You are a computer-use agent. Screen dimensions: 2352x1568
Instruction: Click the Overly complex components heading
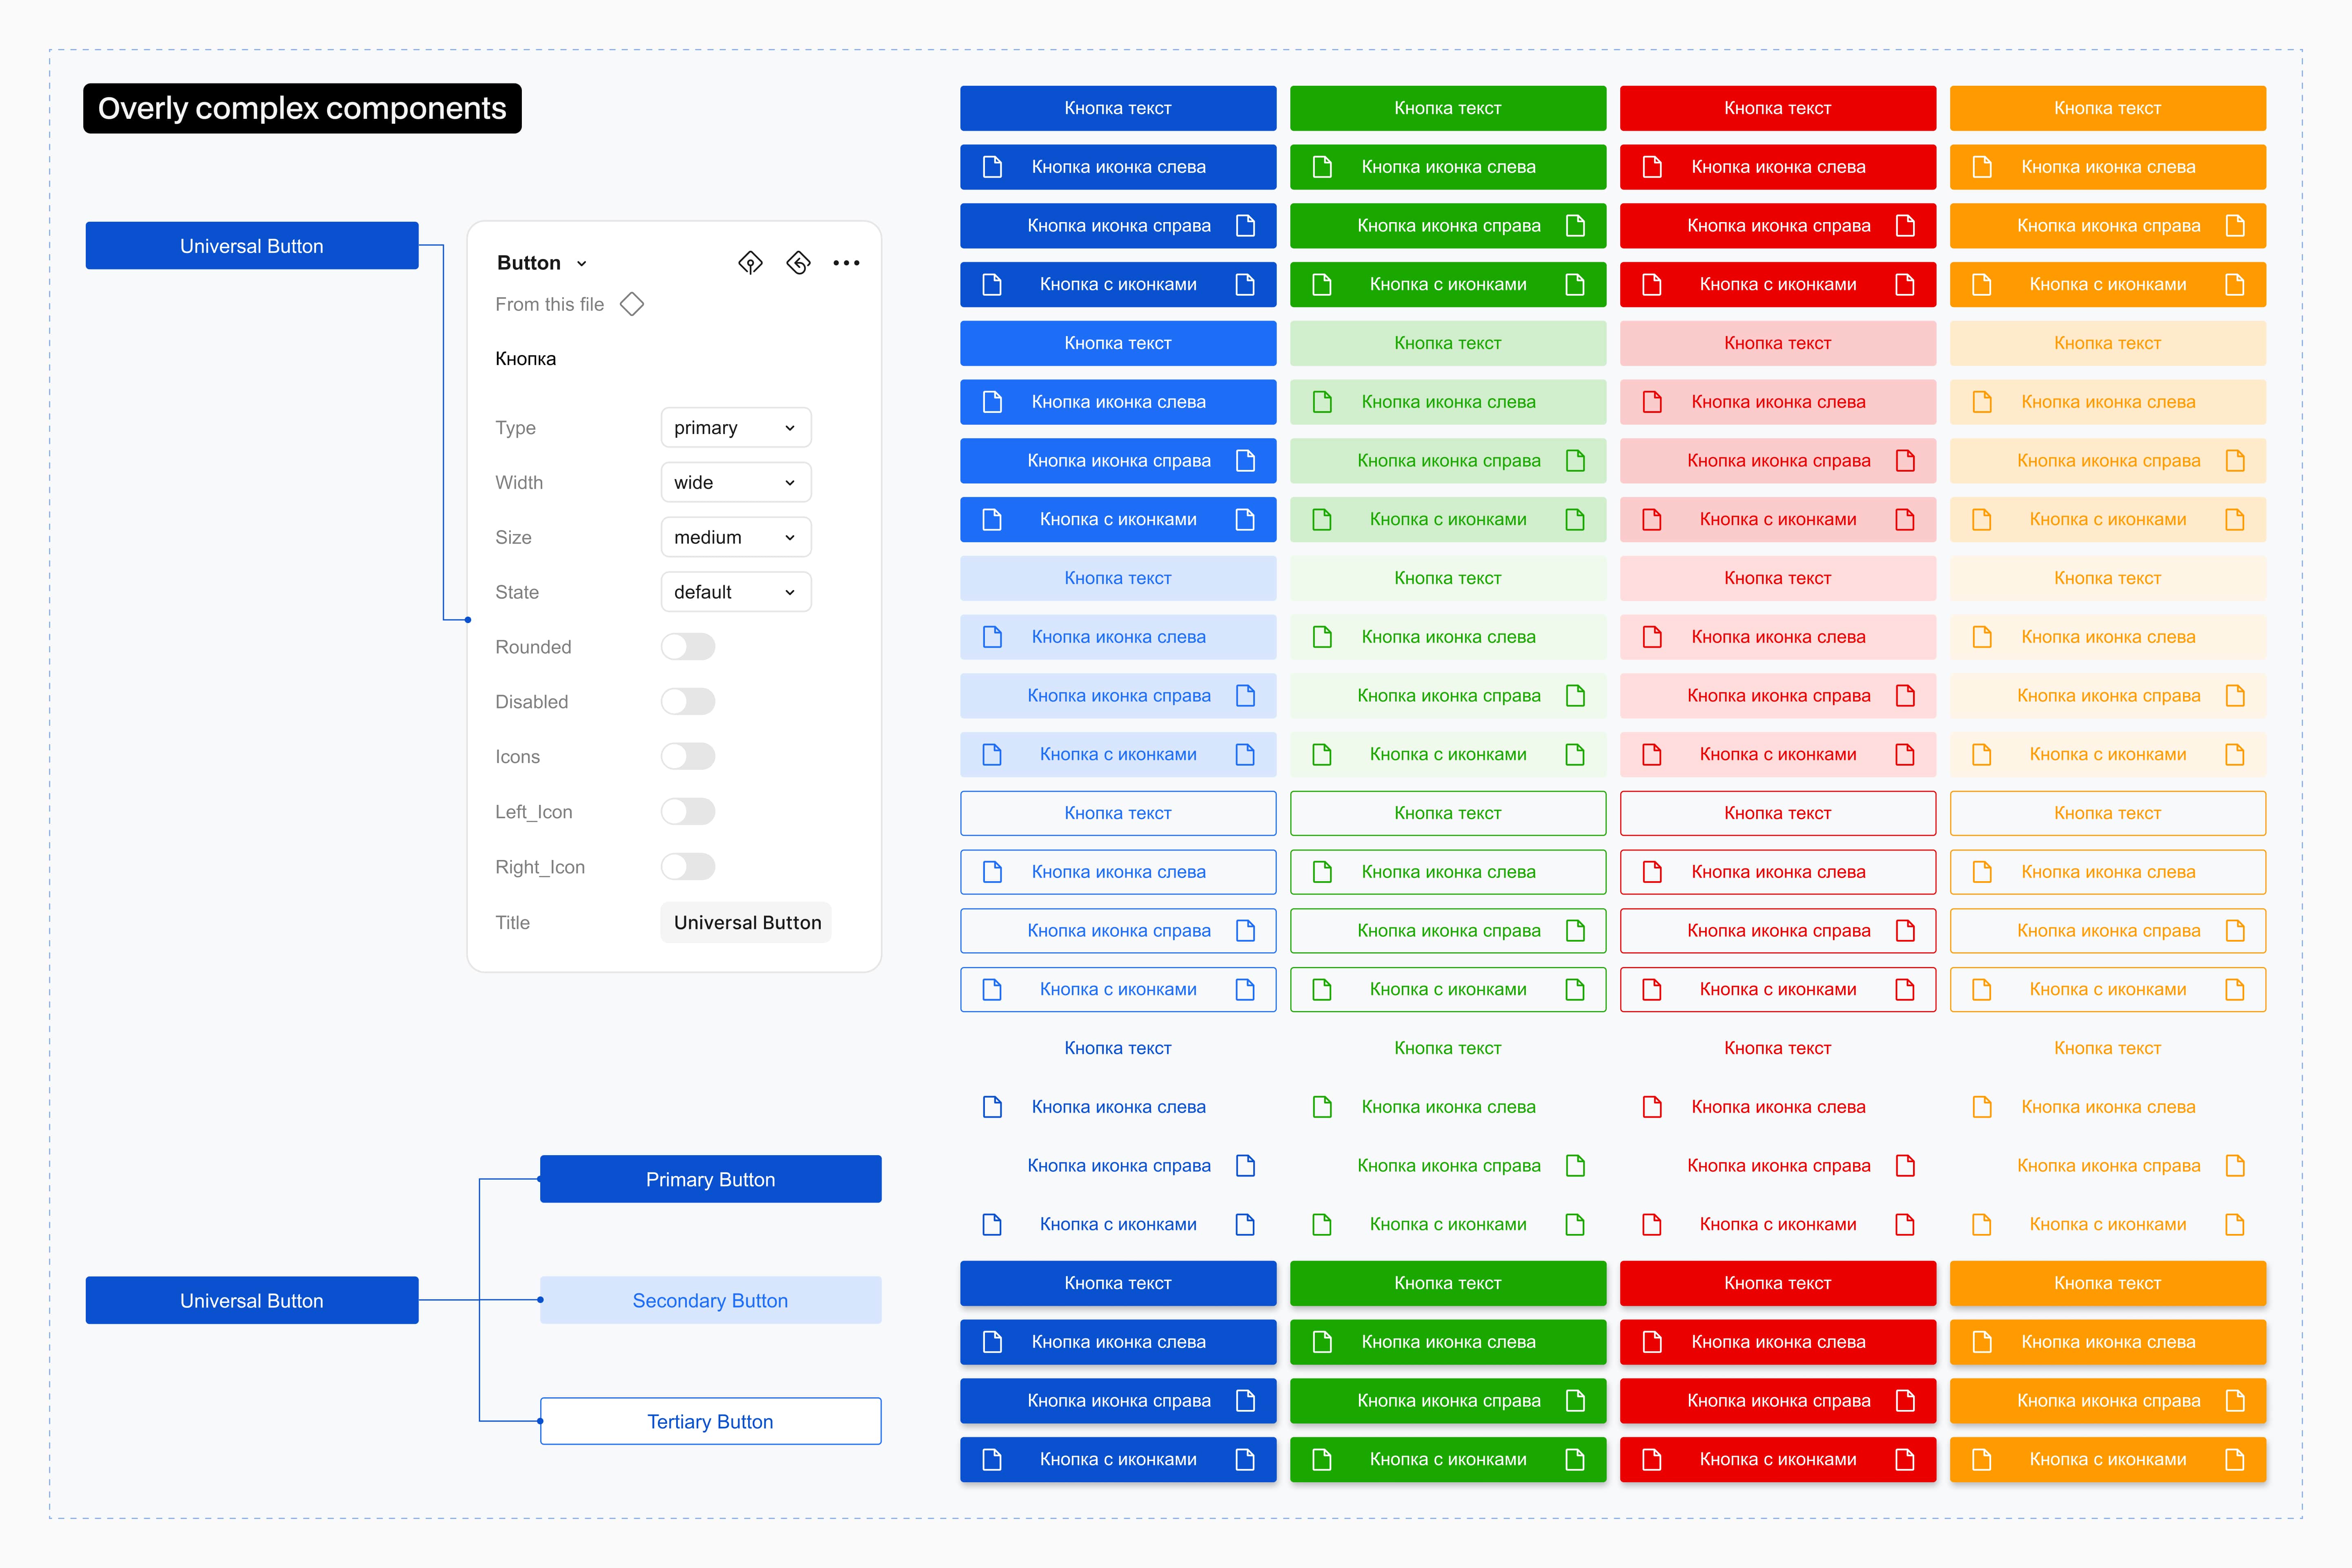pyautogui.click(x=302, y=108)
